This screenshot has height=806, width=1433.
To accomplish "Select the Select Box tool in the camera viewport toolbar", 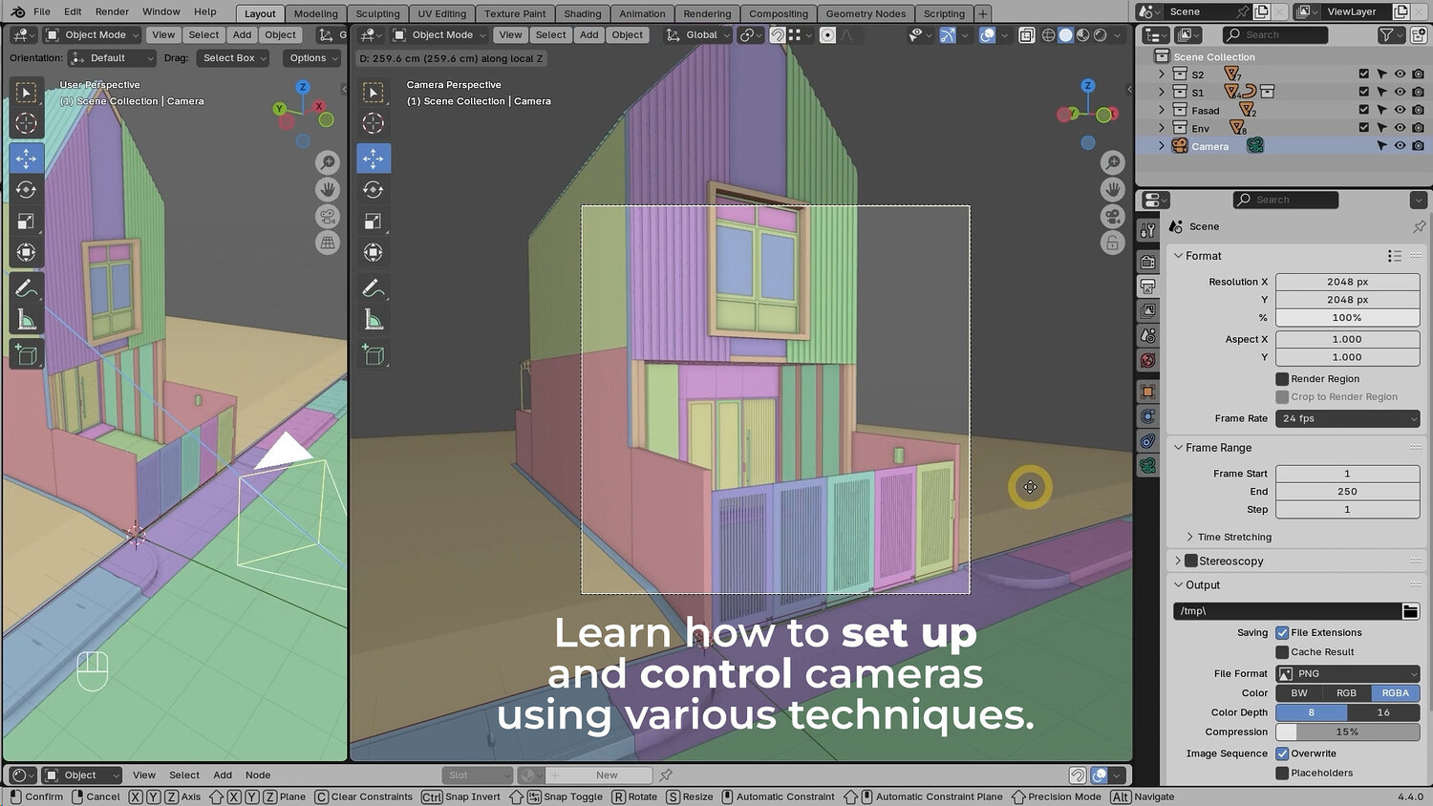I will coord(374,92).
